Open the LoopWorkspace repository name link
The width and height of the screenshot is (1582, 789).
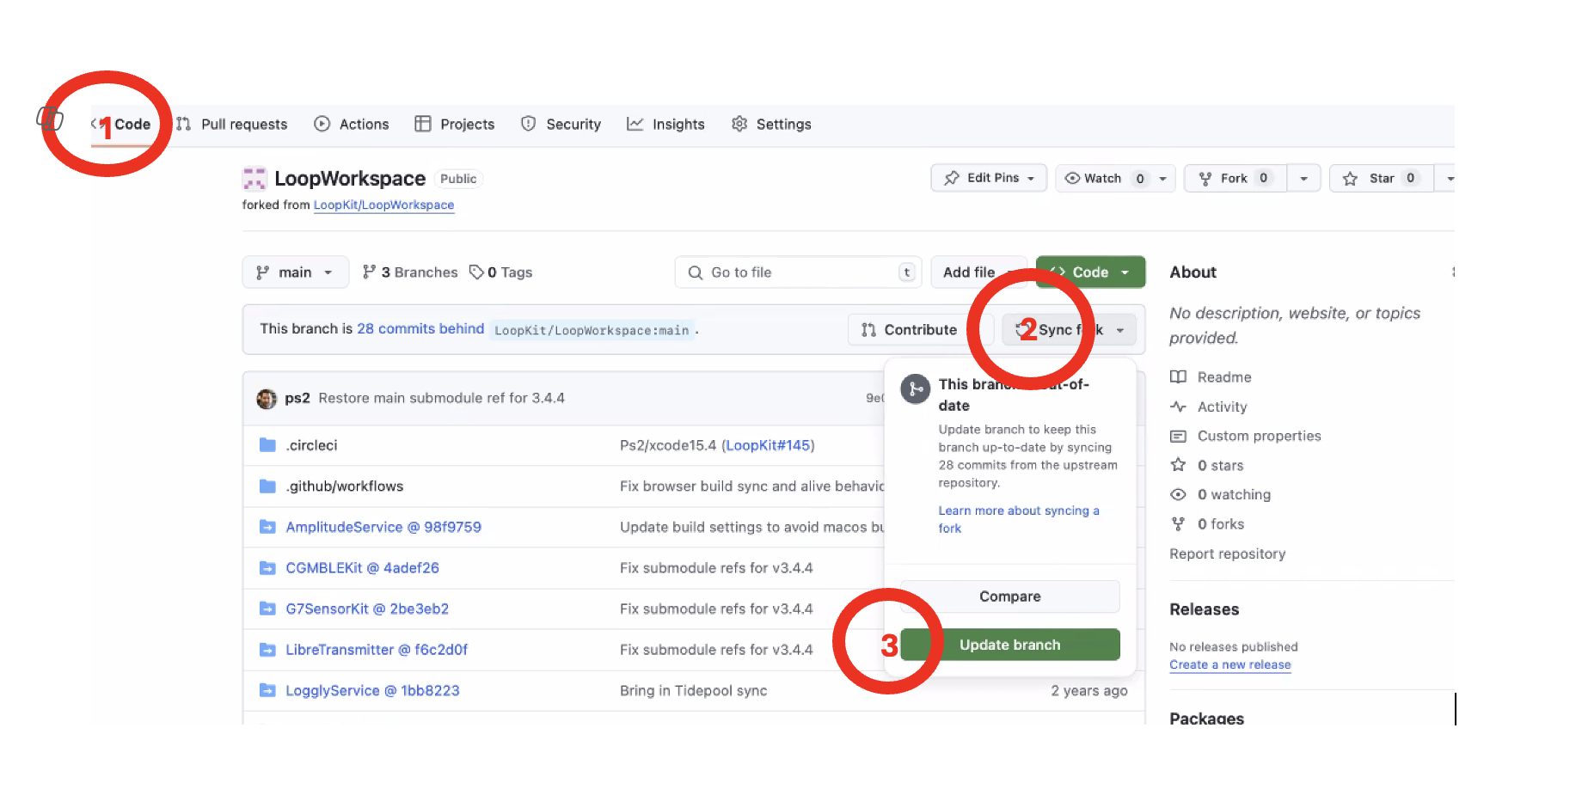coord(350,179)
